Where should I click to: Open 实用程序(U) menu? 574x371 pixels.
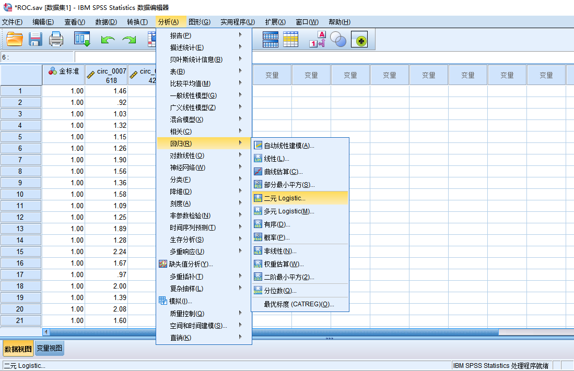[x=238, y=22]
